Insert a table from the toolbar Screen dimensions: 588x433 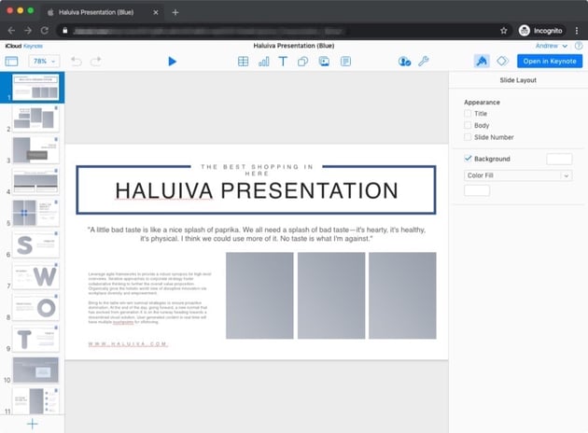pos(243,61)
